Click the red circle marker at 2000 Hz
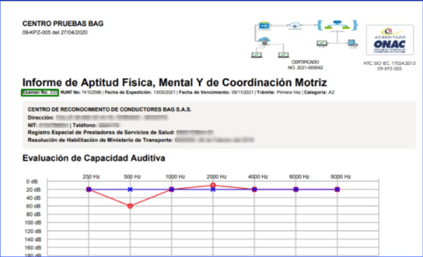The image size is (423, 257). tap(213, 185)
